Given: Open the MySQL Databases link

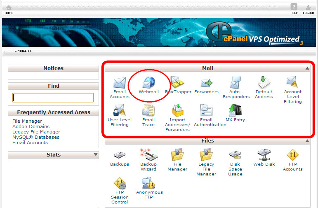Looking at the screenshot, I should pyautogui.click(x=36, y=137).
